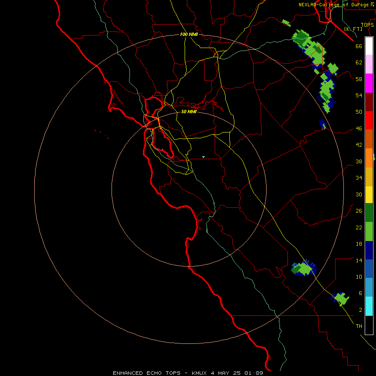Click the dark green legend swatch

click(369, 213)
